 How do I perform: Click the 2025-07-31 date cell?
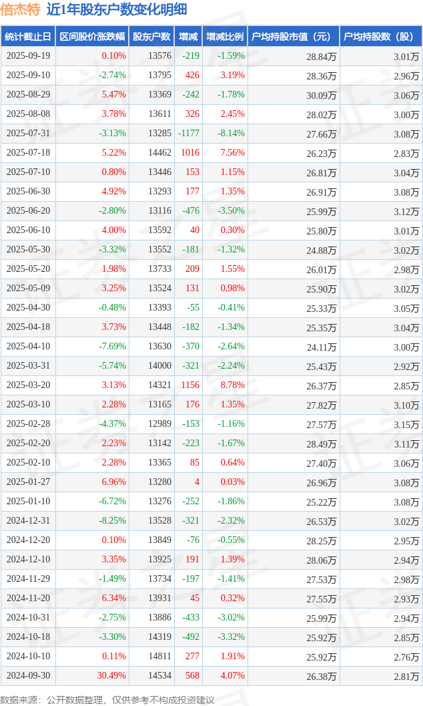coord(28,134)
